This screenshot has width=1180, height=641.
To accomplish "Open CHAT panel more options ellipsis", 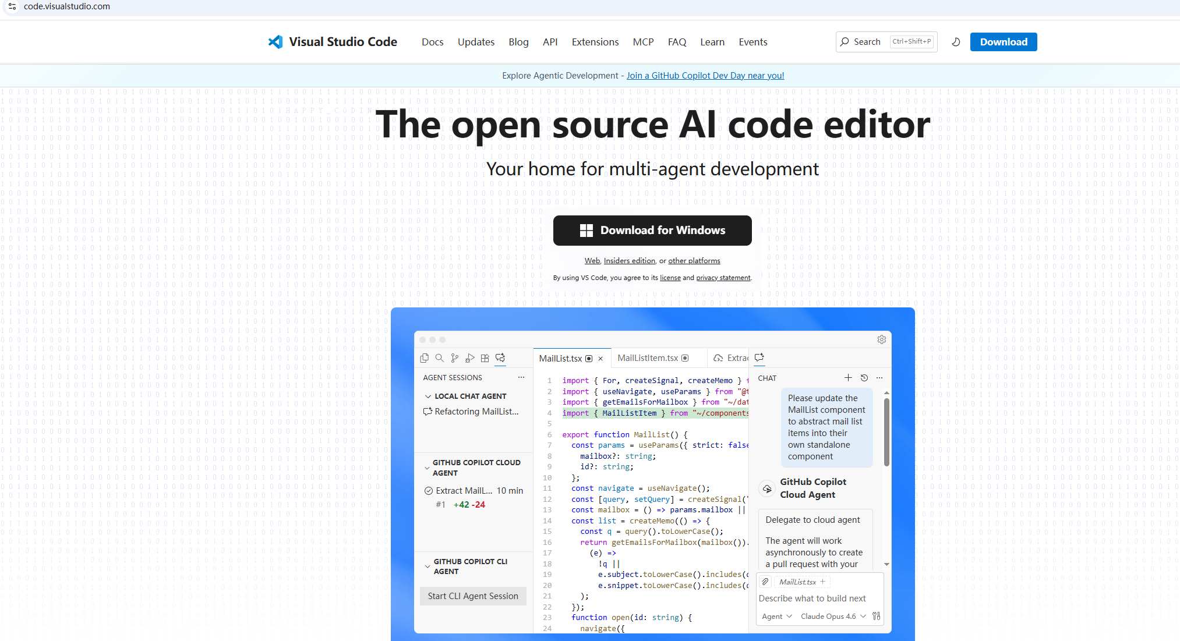I will click(879, 378).
